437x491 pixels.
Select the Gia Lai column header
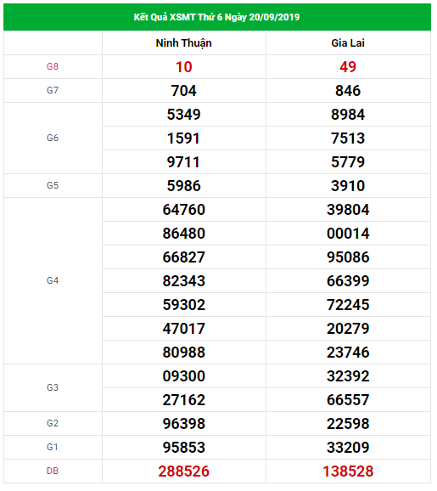pos(348,43)
